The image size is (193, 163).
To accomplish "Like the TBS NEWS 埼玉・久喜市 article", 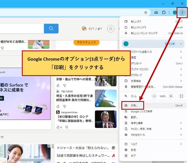I will click(x=58, y=106).
